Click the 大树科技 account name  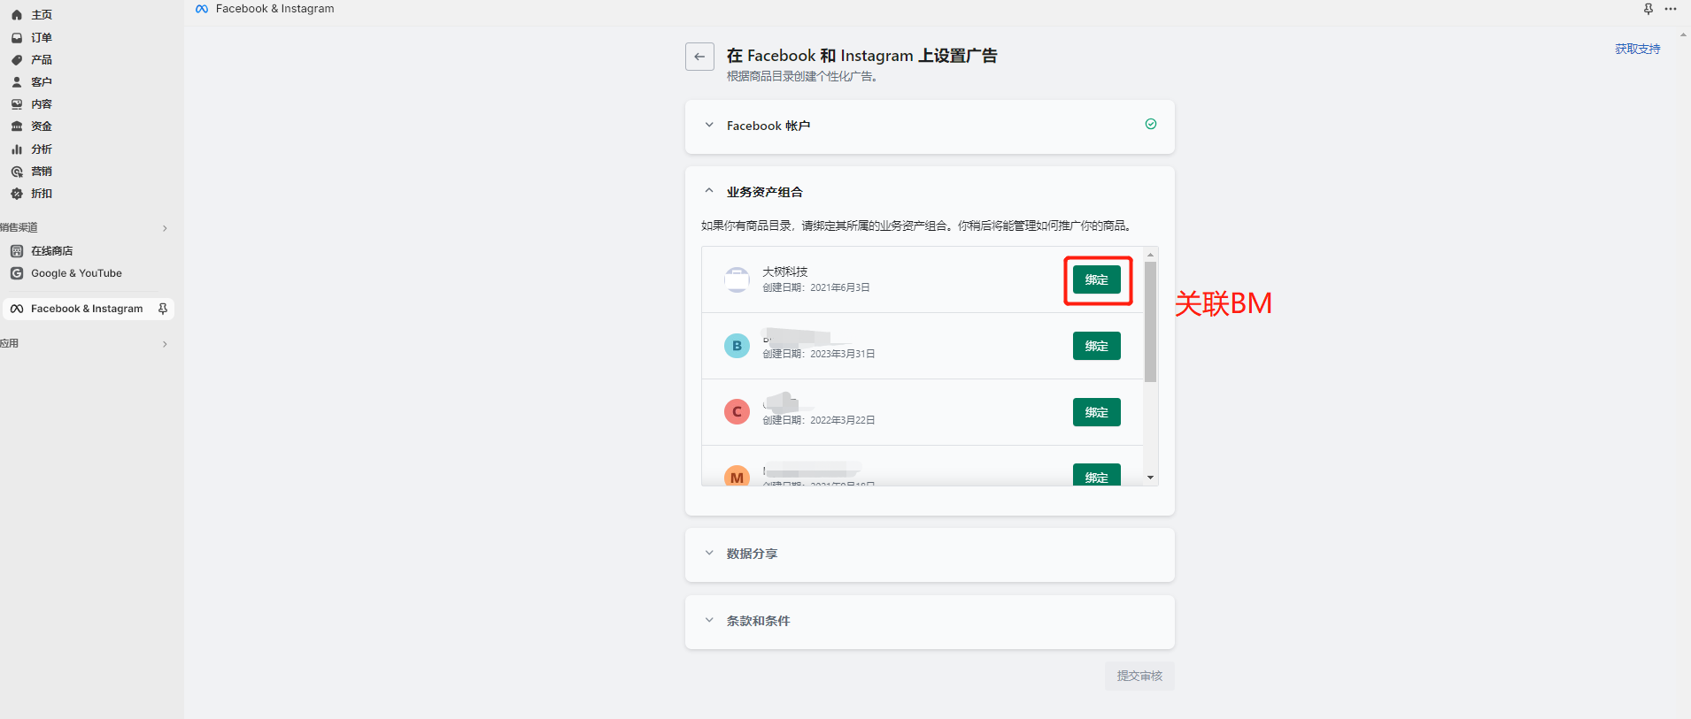tap(785, 272)
